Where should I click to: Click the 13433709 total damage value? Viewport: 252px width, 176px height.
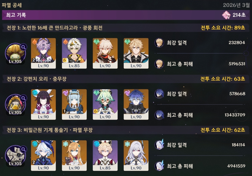click(235, 115)
